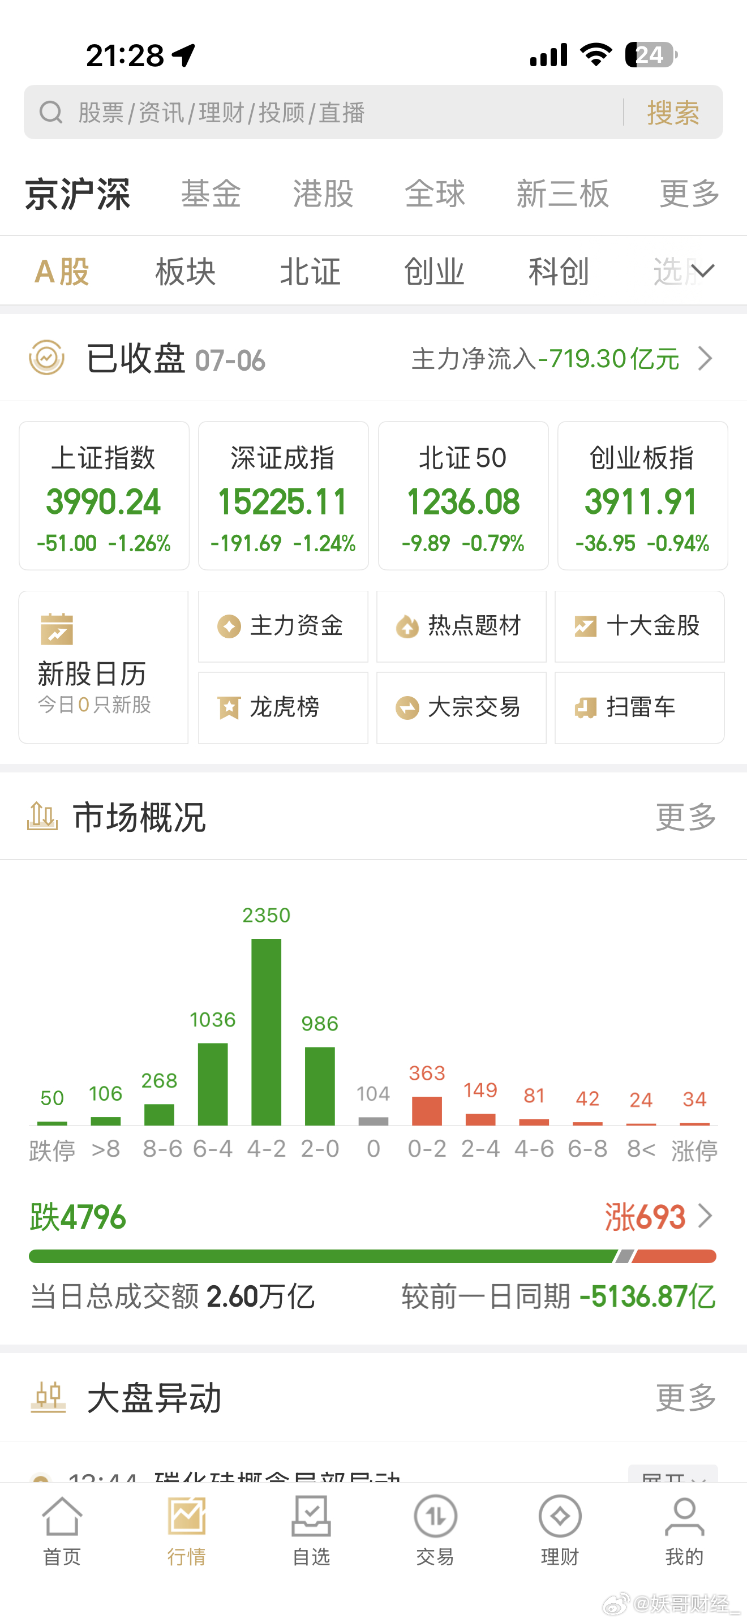Viewport: 747px width, 1623px height.
Task: Open 更多 for 大盘异动
Action: click(686, 1398)
